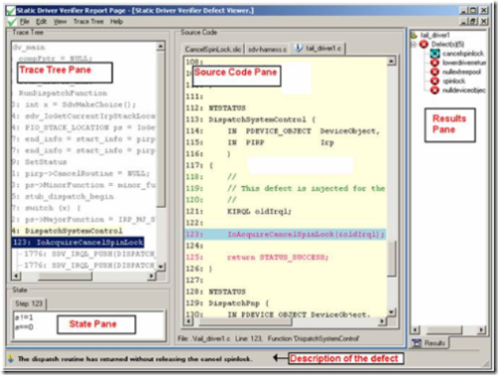Select the lowerdriverreturn defect entry
The height and width of the screenshot is (375, 498).
pyautogui.click(x=464, y=63)
